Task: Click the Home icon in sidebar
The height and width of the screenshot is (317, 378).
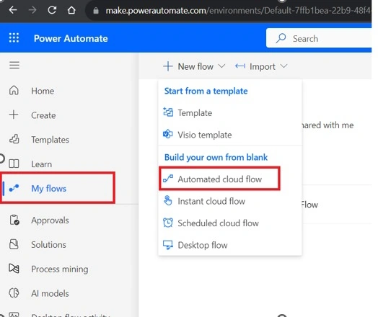Action: [x=14, y=91]
